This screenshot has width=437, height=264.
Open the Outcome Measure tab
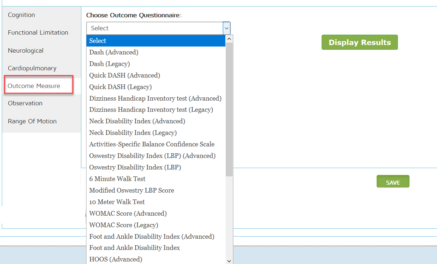pyautogui.click(x=34, y=86)
